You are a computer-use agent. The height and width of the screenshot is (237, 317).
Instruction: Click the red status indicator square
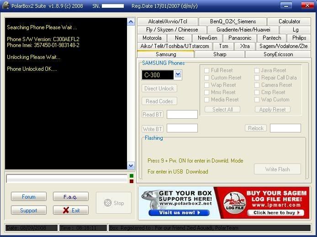click(132, 181)
